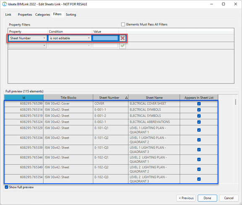Click the Done button
Image resolution: width=242 pixels, height=205 pixels.
207,198
